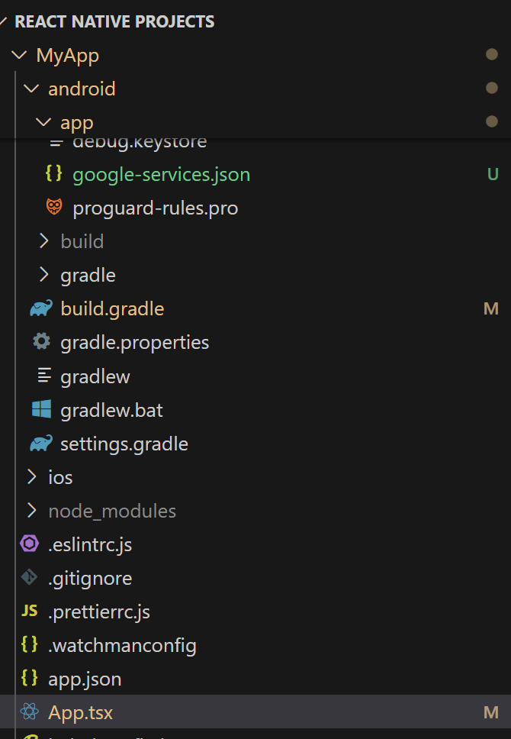Collapse the android folder chevron
The image size is (511, 739).
(x=31, y=89)
